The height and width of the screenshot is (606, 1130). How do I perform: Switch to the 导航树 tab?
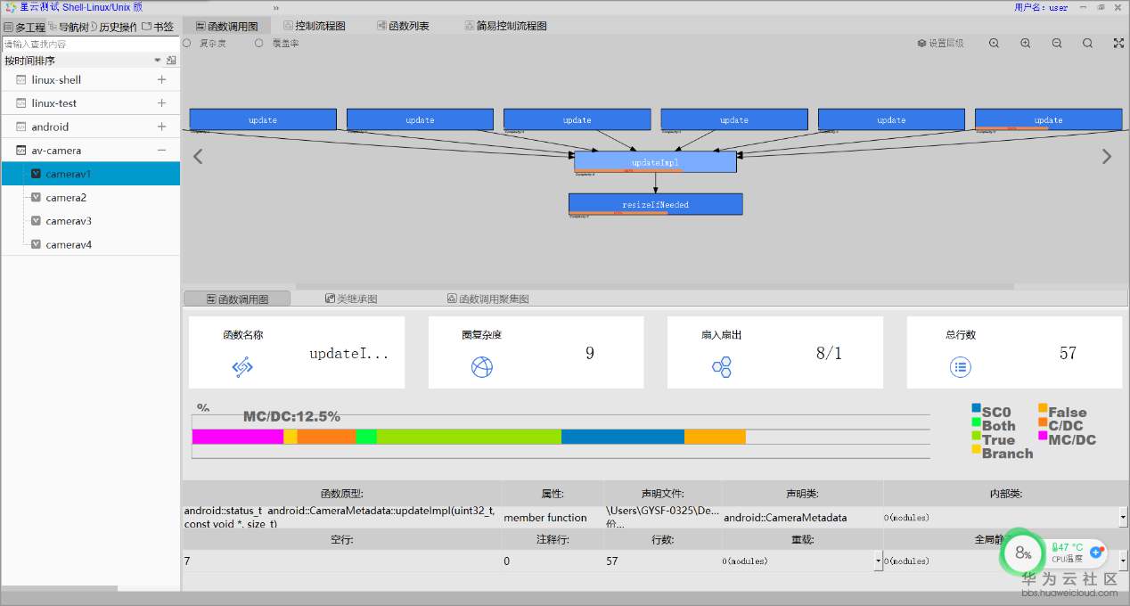pyautogui.click(x=69, y=27)
